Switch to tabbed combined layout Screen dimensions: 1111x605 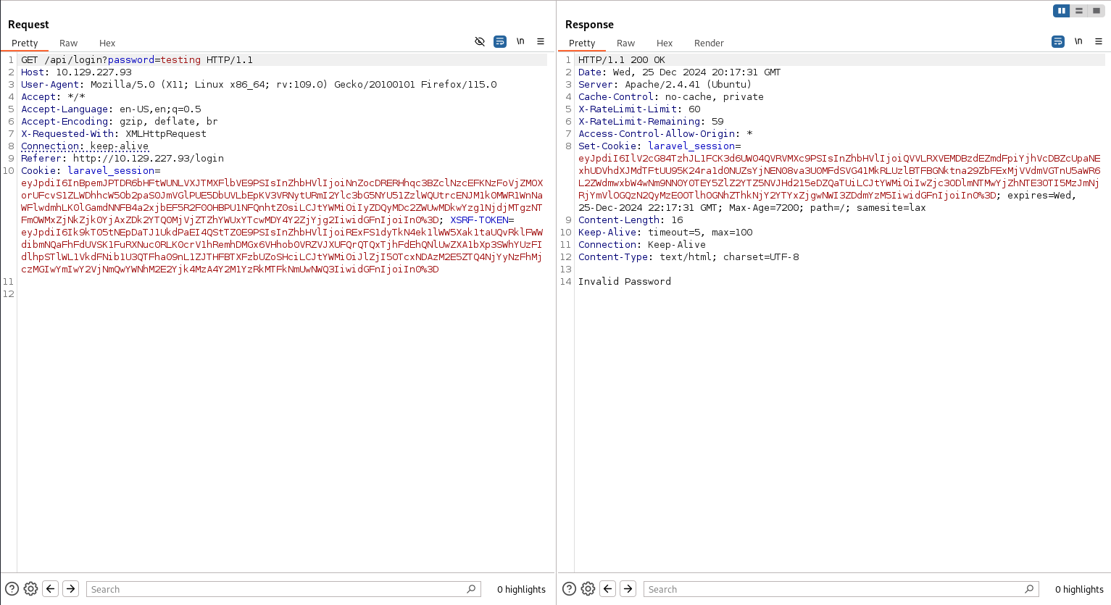tap(1097, 11)
